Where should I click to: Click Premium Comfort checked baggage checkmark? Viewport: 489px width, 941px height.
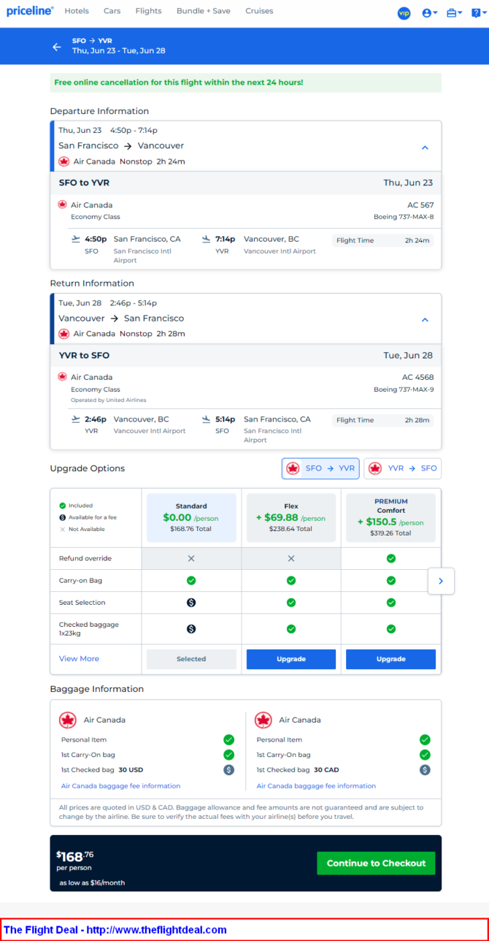pyautogui.click(x=391, y=628)
